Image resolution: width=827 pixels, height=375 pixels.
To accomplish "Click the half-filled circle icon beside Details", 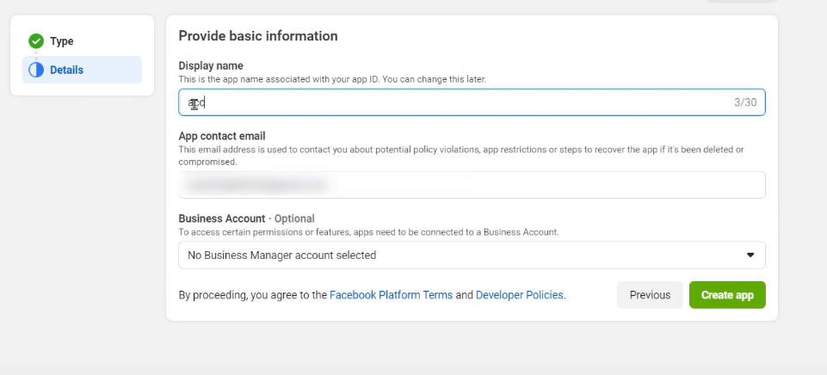I will (x=36, y=70).
